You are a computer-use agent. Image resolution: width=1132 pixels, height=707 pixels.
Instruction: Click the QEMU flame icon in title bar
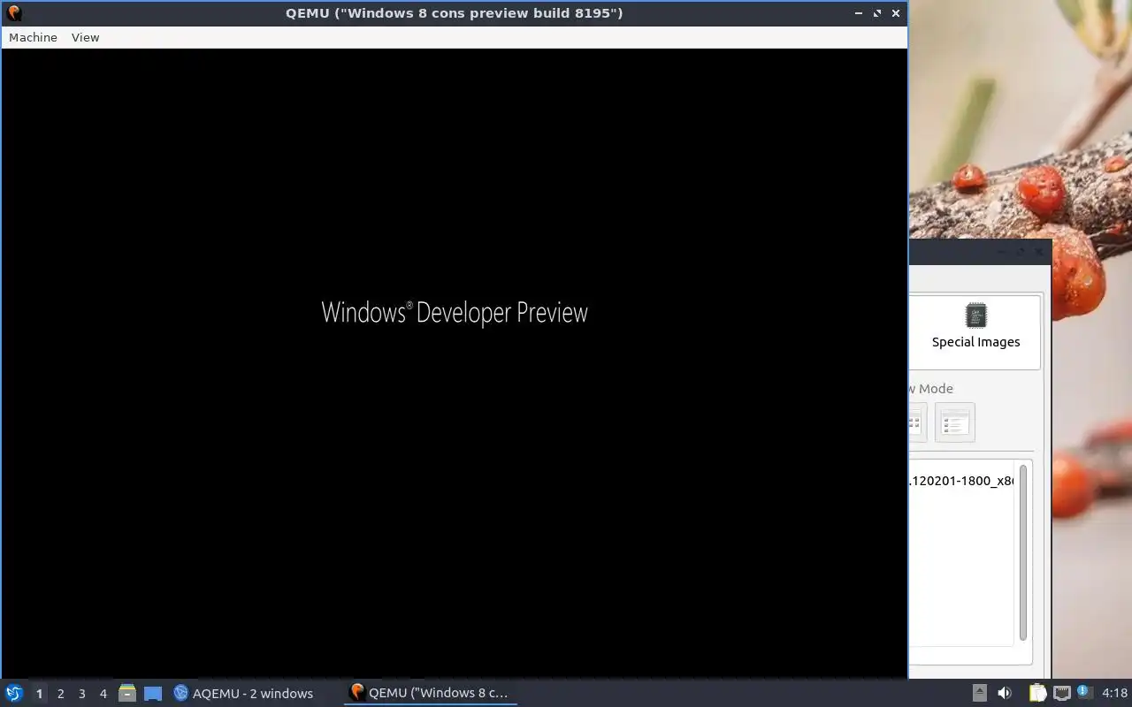13,12
